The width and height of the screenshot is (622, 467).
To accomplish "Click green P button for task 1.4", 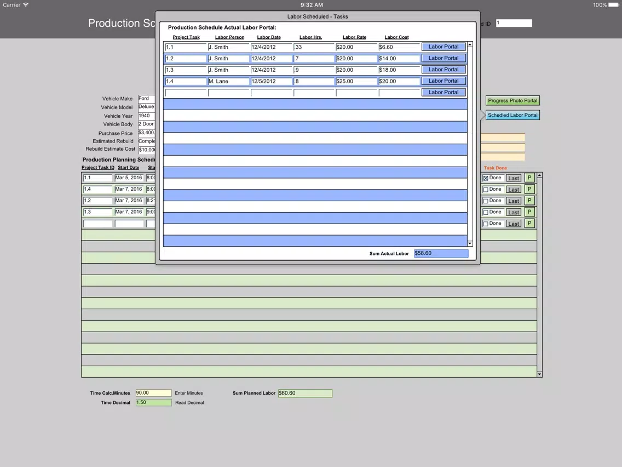I will point(529,190).
